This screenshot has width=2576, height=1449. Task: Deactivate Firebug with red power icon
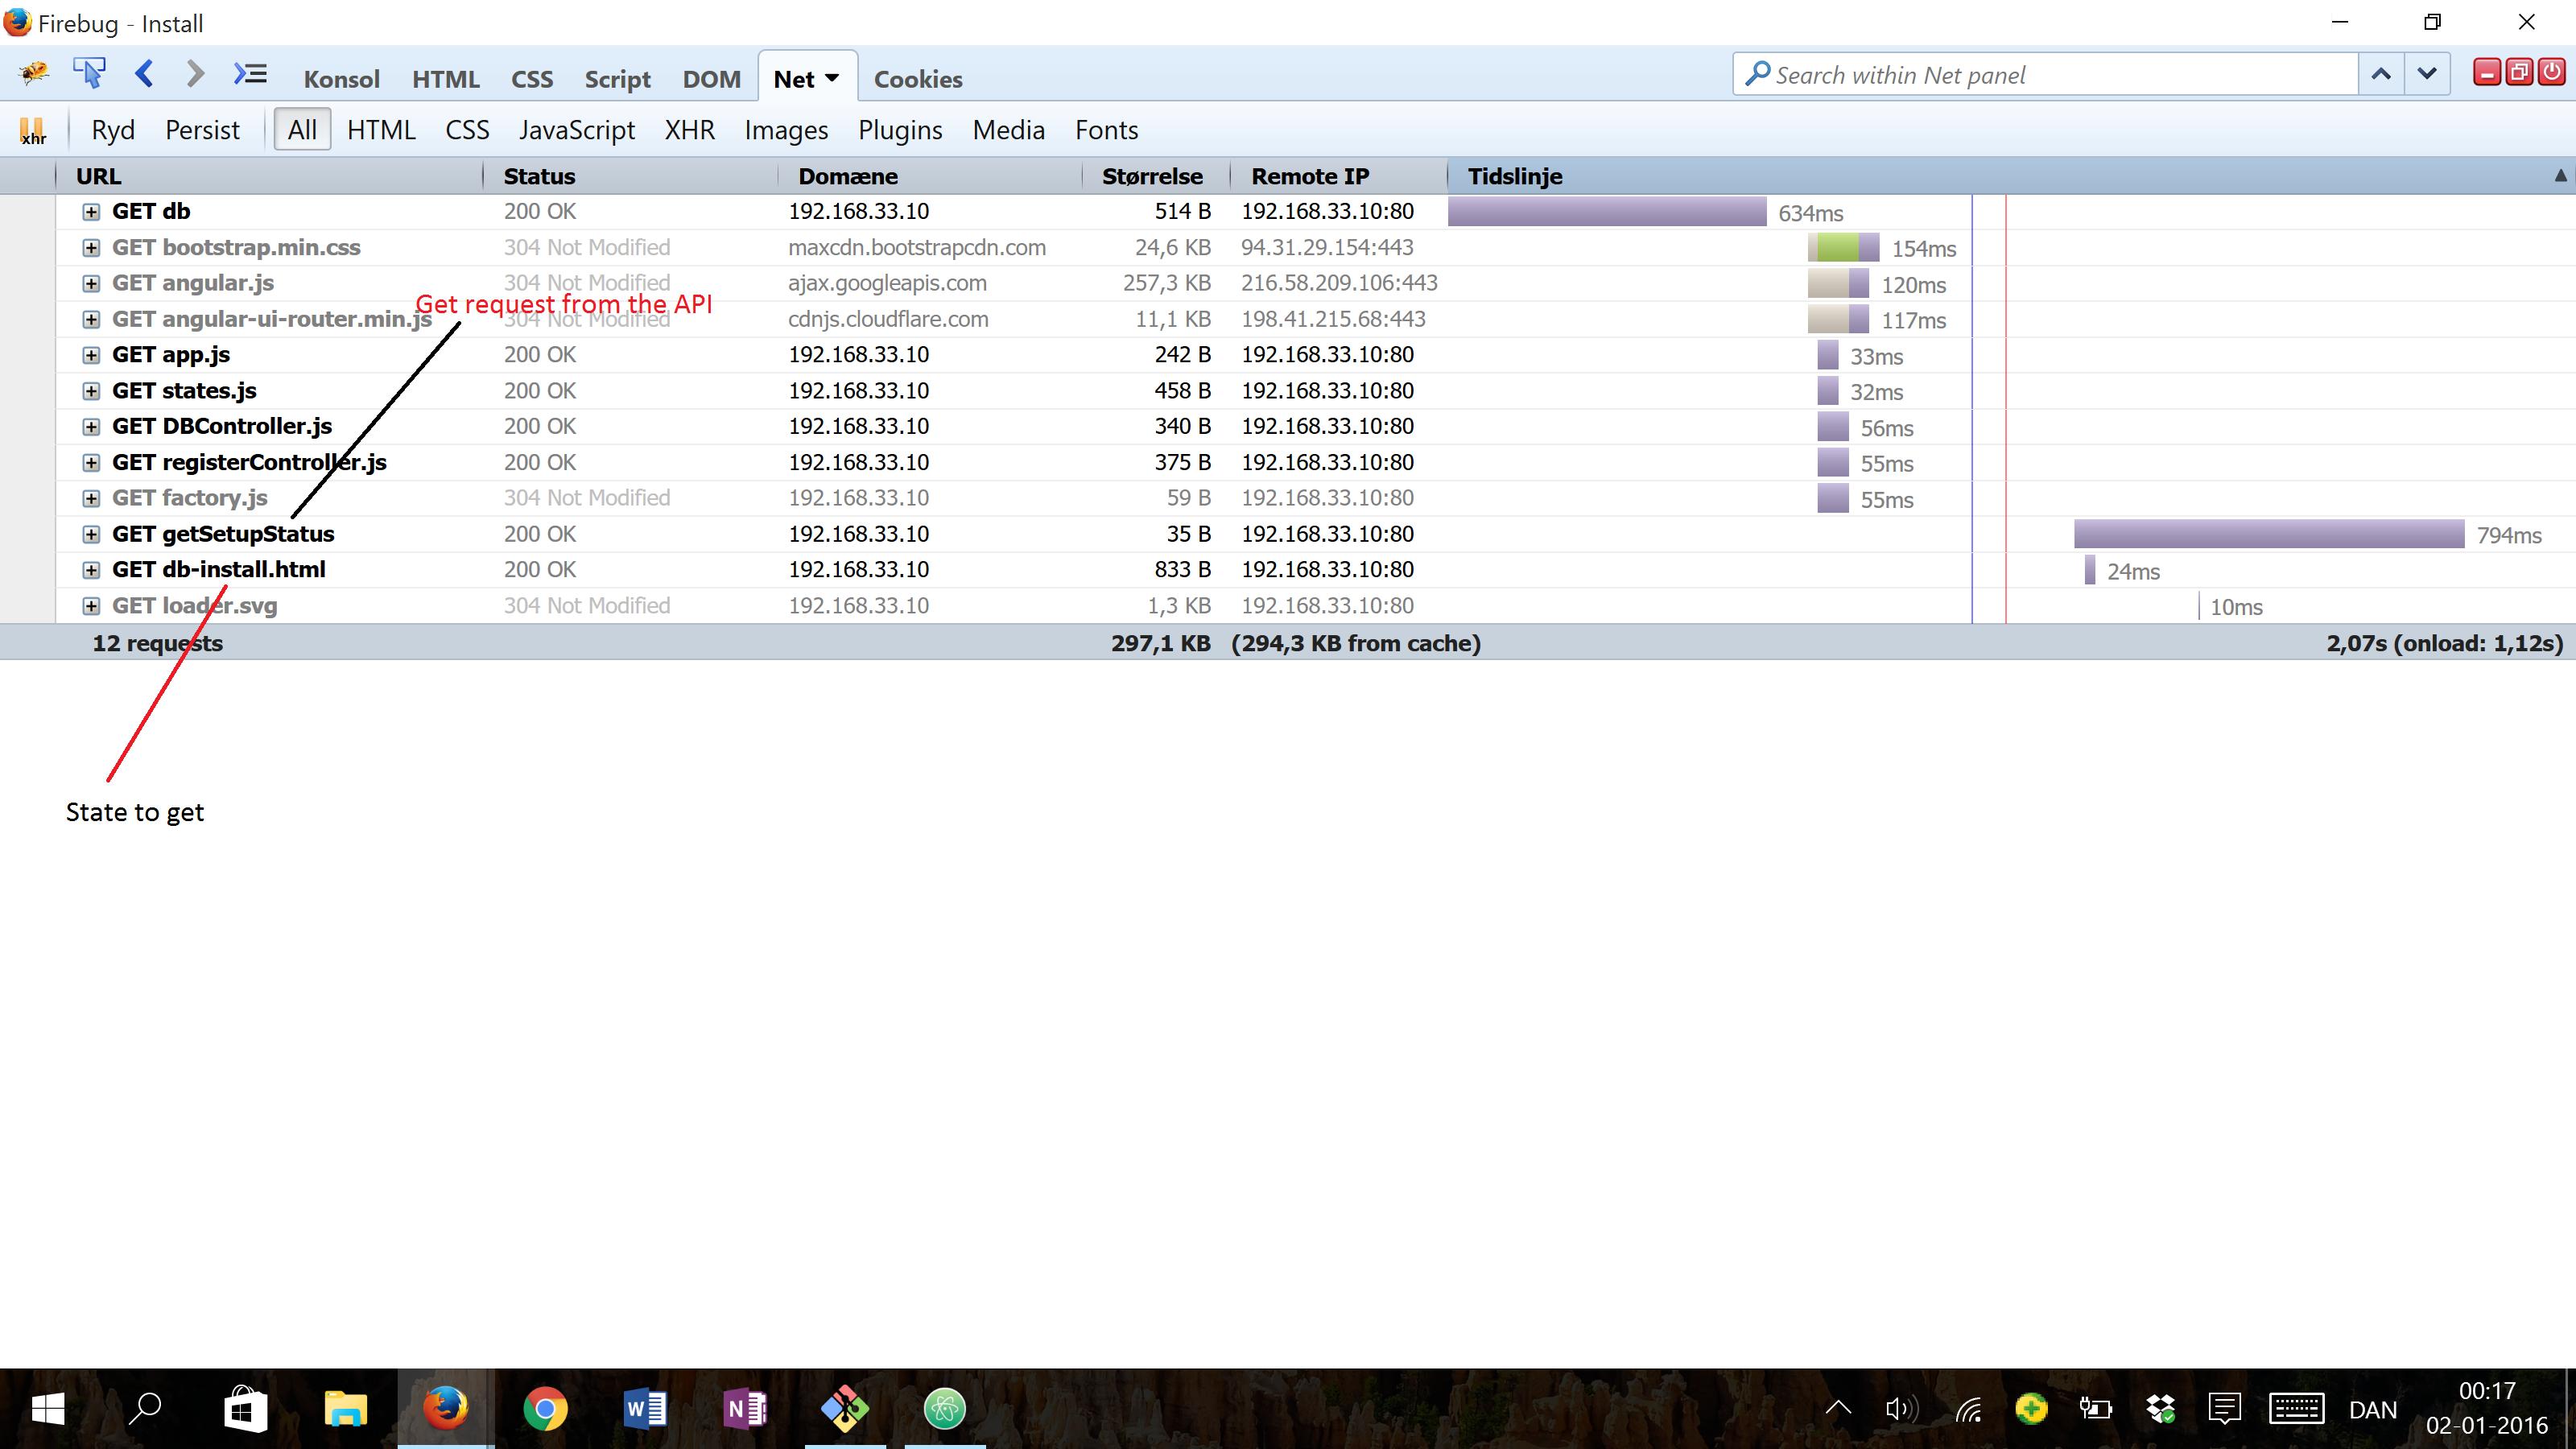click(x=2552, y=72)
